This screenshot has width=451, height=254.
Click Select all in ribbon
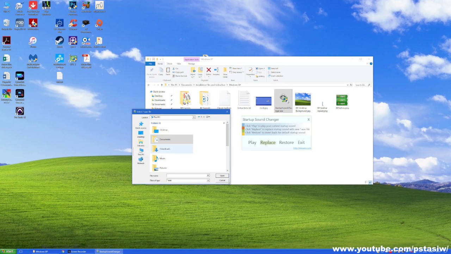273,68
